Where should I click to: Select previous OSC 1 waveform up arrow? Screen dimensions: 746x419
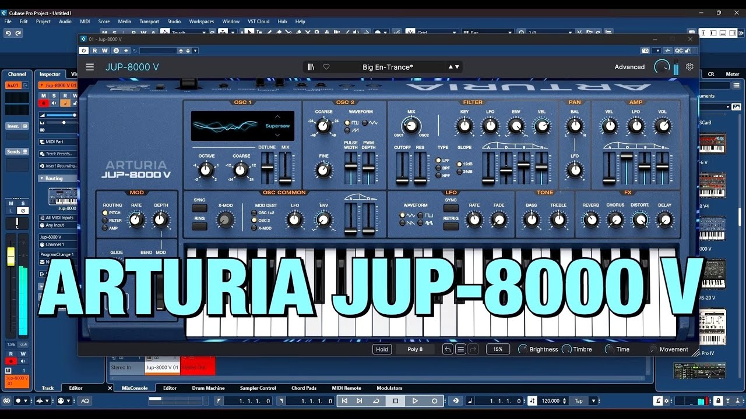click(x=277, y=116)
